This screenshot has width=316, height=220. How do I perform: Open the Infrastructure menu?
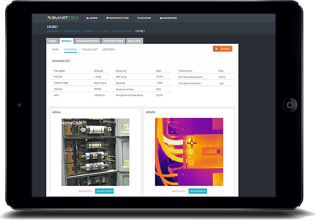tap(118, 18)
